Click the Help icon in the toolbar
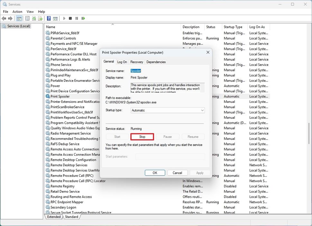312x226 pixels. point(49,18)
